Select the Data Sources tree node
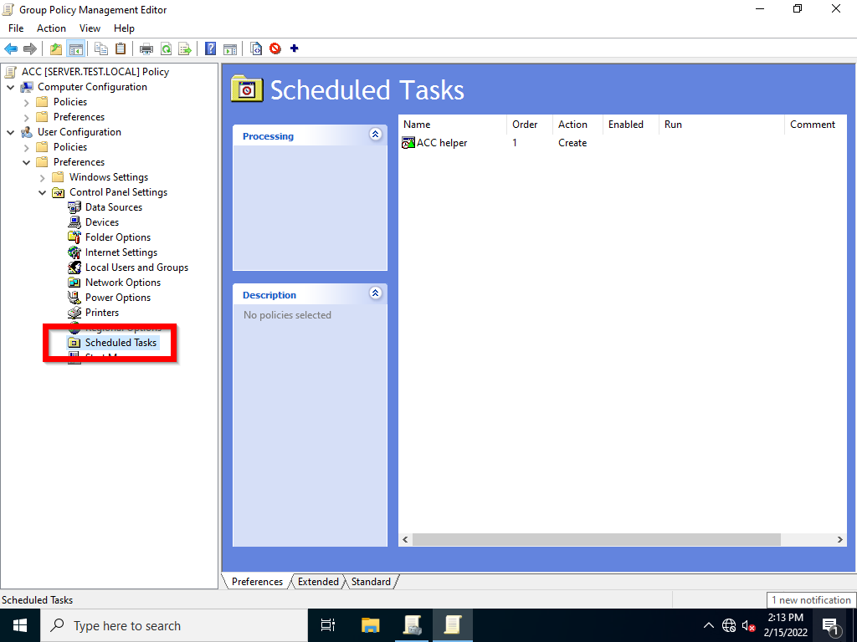 (x=114, y=207)
